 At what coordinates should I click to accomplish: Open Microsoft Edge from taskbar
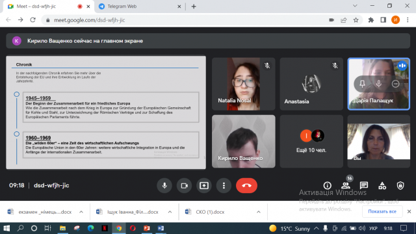(91, 228)
